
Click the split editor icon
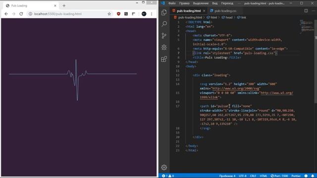pyautogui.click(x=306, y=11)
